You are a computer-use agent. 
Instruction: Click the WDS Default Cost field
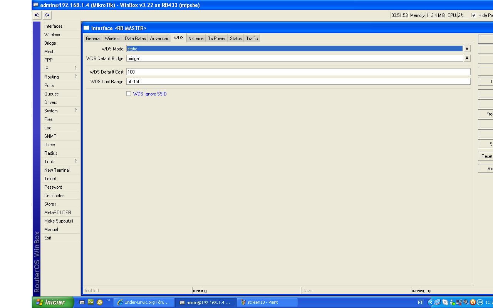[298, 72]
